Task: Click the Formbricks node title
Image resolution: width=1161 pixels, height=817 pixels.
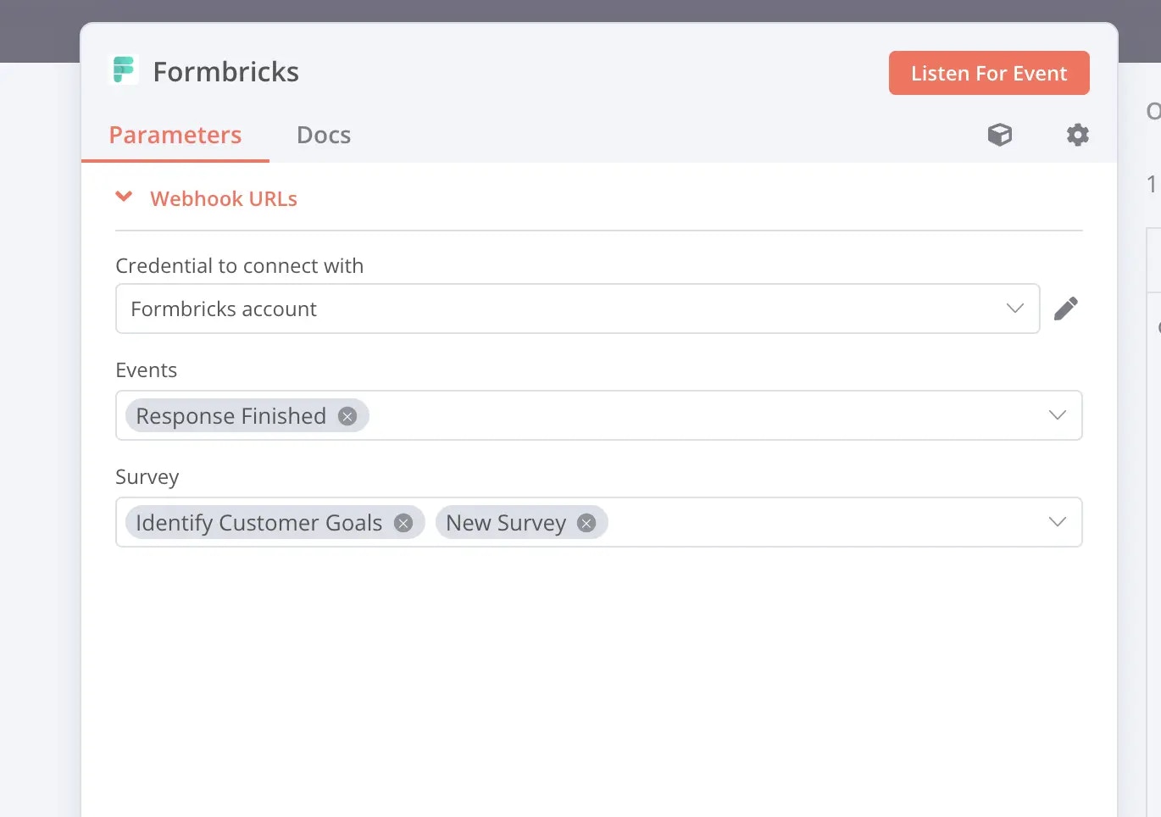Action: [x=226, y=72]
